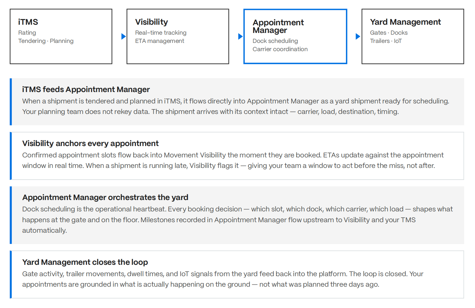Click the arrow between iTMS and Visibility

click(x=123, y=36)
